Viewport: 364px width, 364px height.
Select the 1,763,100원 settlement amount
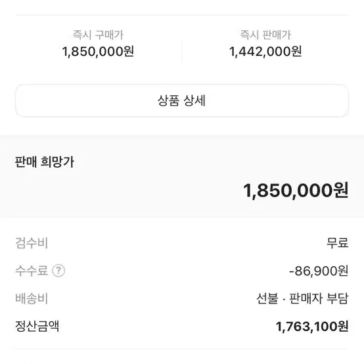312,327
